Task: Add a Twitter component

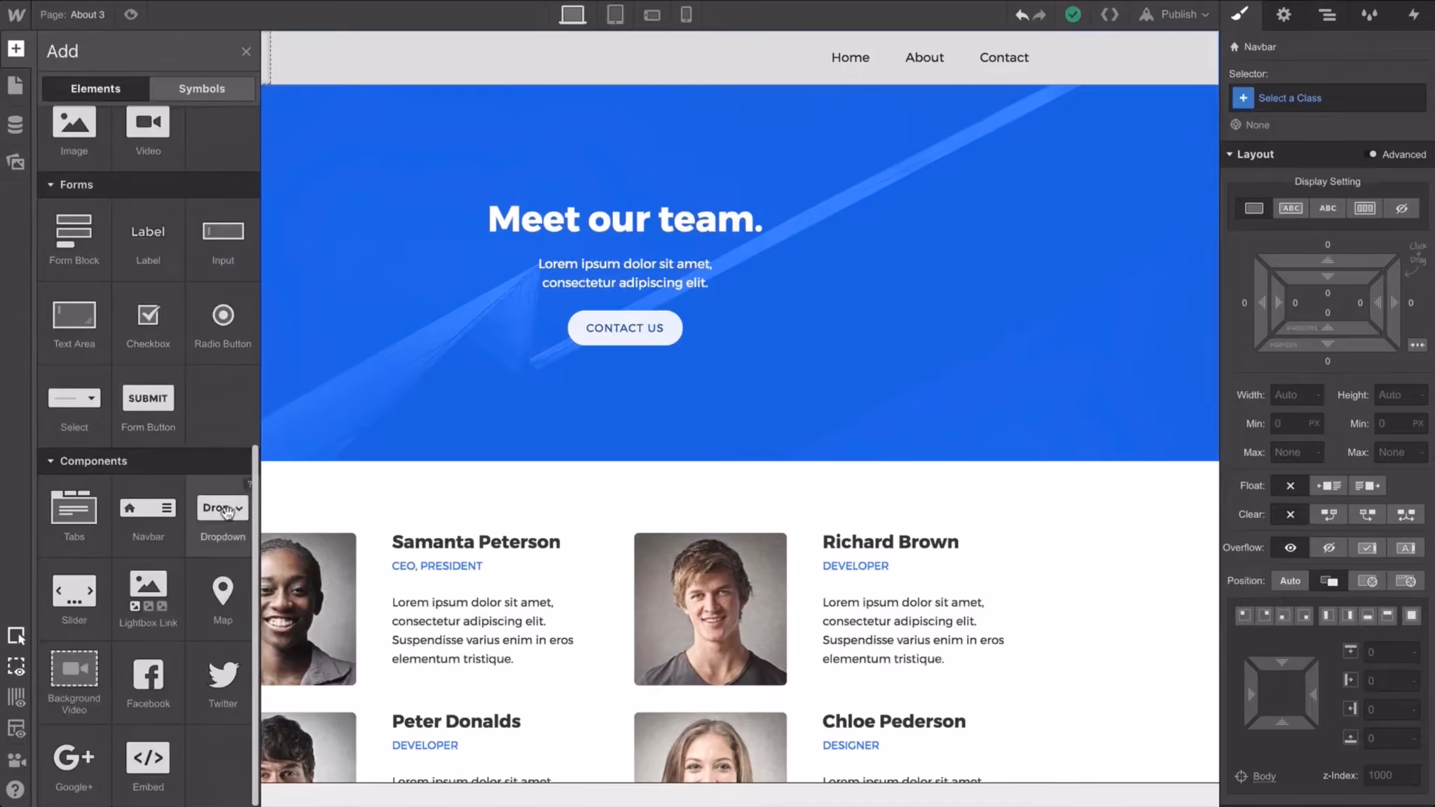Action: tap(223, 683)
